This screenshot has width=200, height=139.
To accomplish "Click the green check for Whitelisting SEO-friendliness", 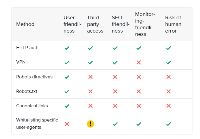I will click(x=115, y=124).
